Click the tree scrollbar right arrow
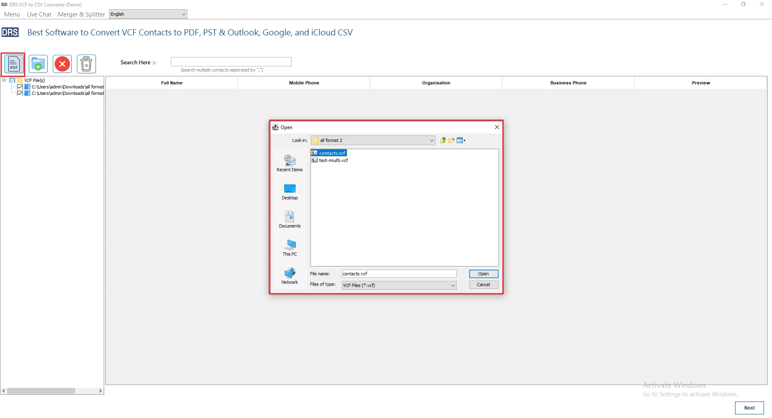Image resolution: width=772 pixels, height=418 pixels. (x=101, y=391)
